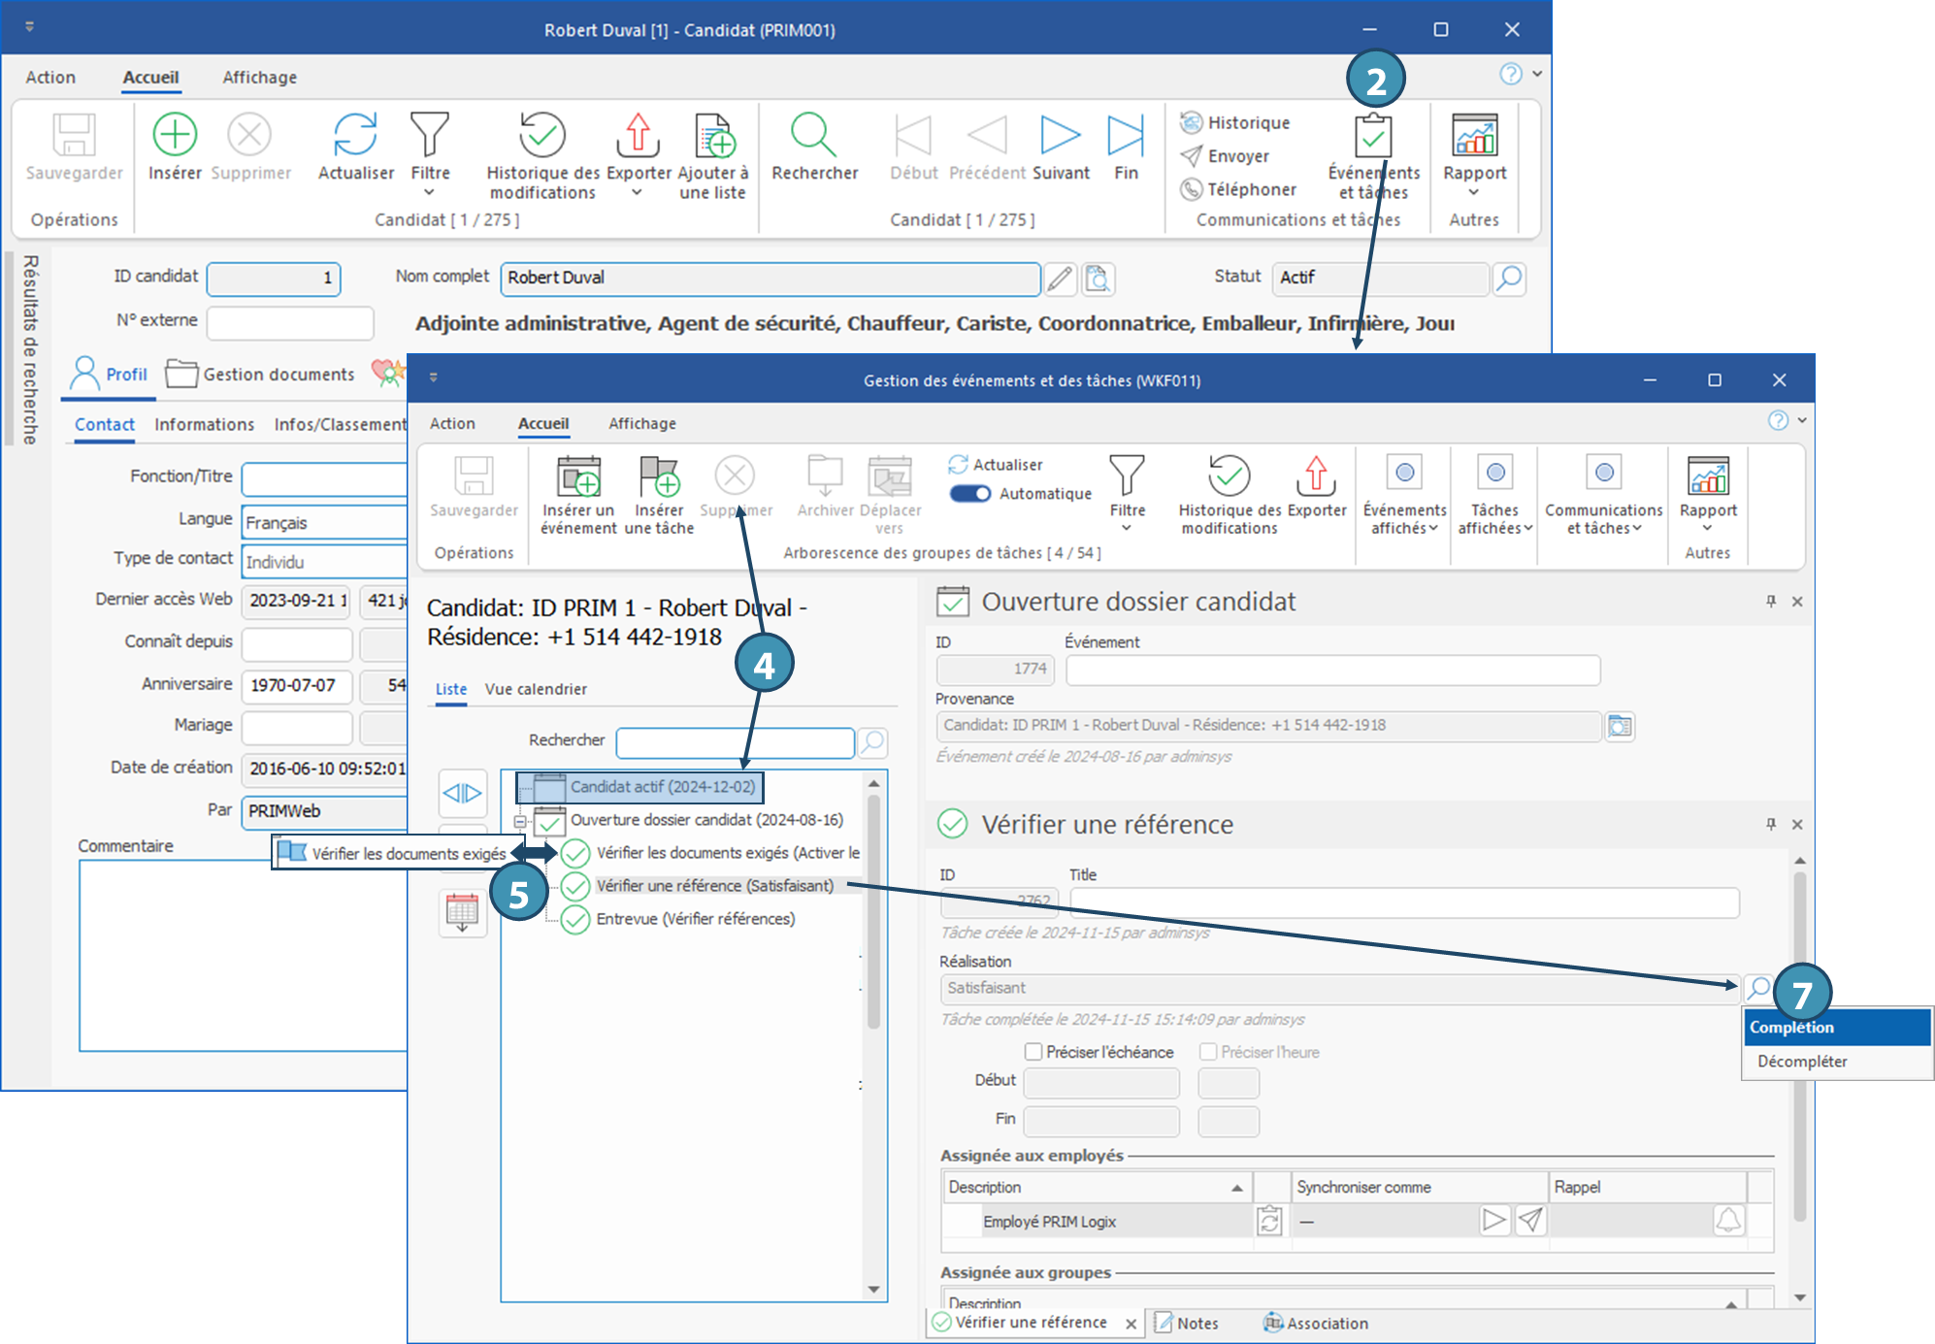Click the pencil edit icon beside Nom complet
Image resolution: width=1935 pixels, height=1344 pixels.
click(1061, 279)
